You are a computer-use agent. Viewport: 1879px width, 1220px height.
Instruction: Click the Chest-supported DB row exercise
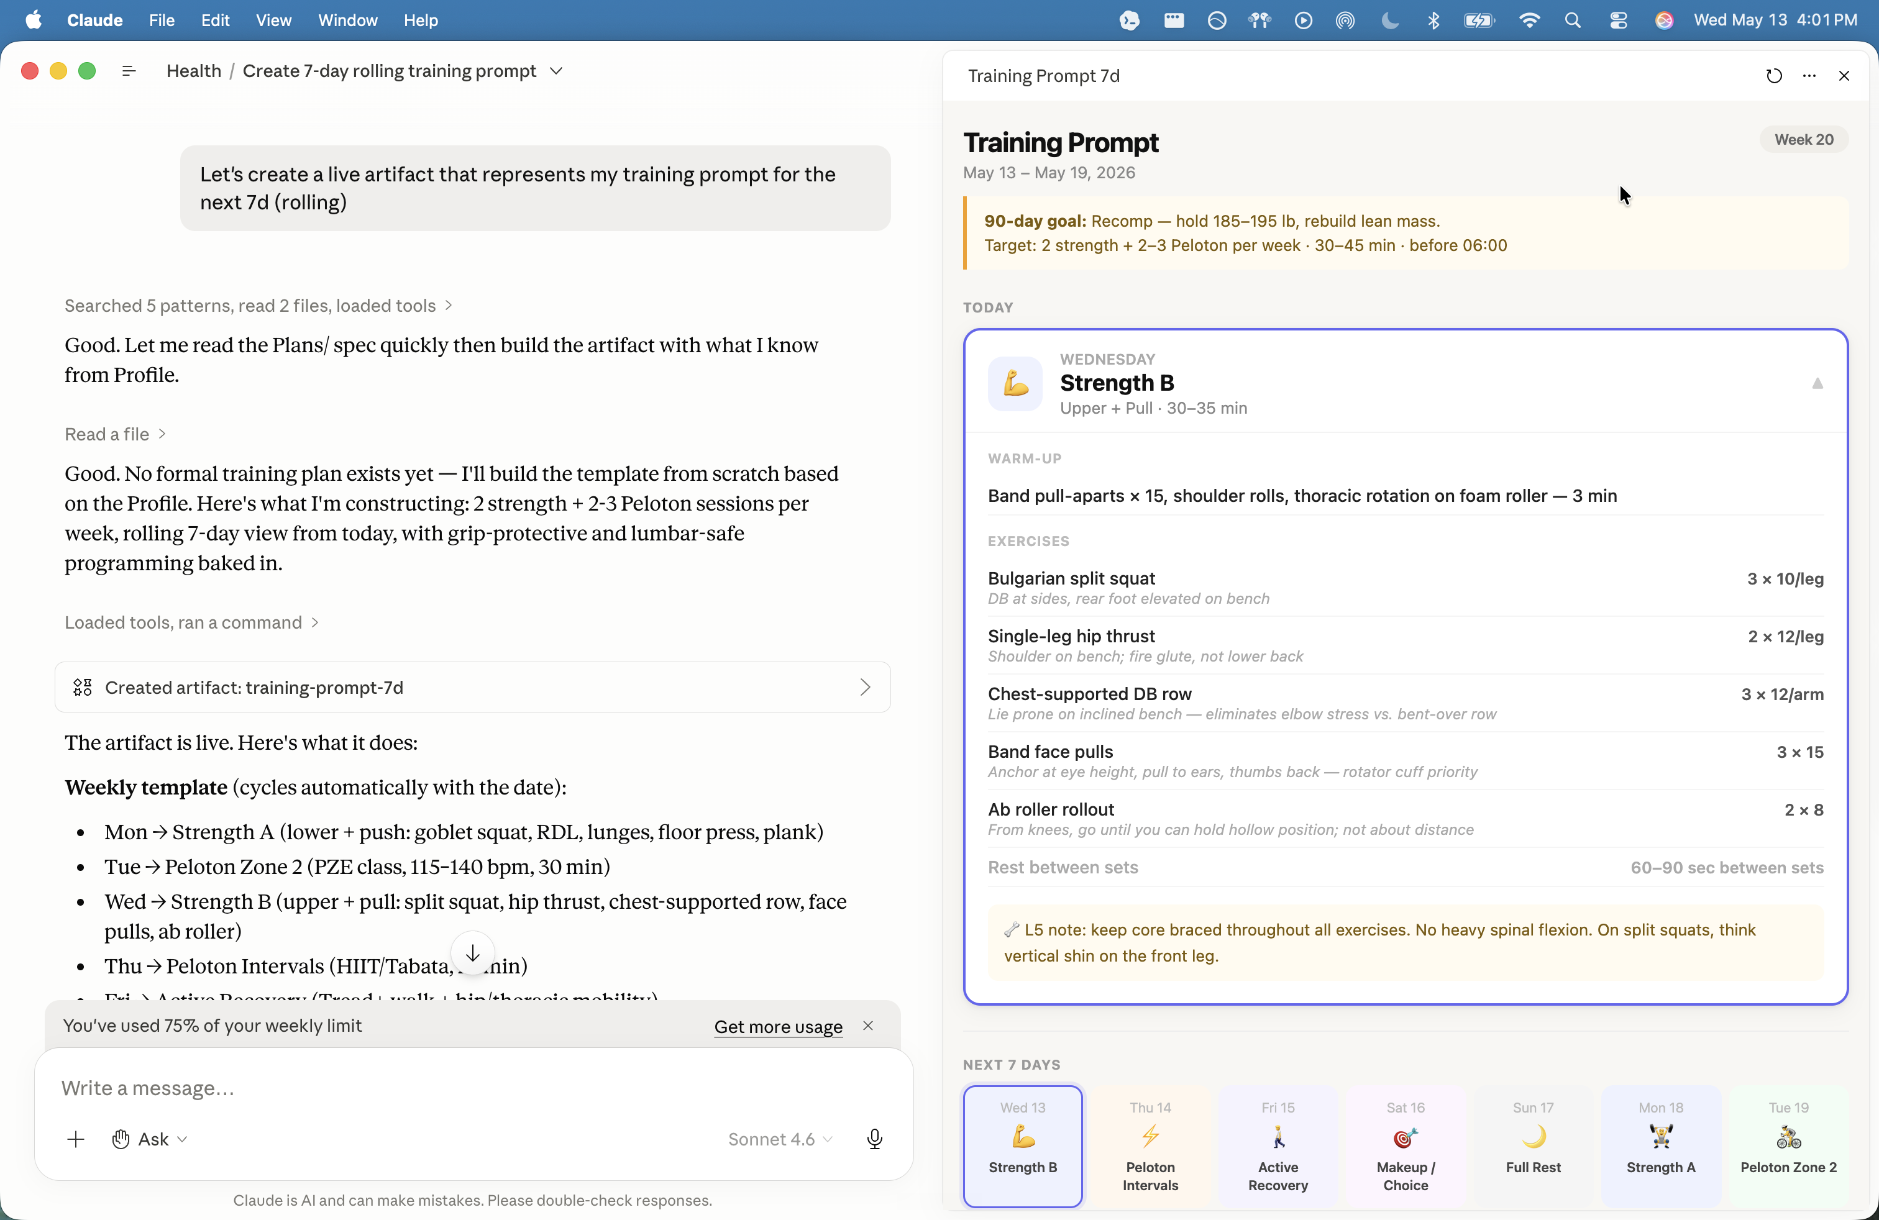(x=1406, y=703)
